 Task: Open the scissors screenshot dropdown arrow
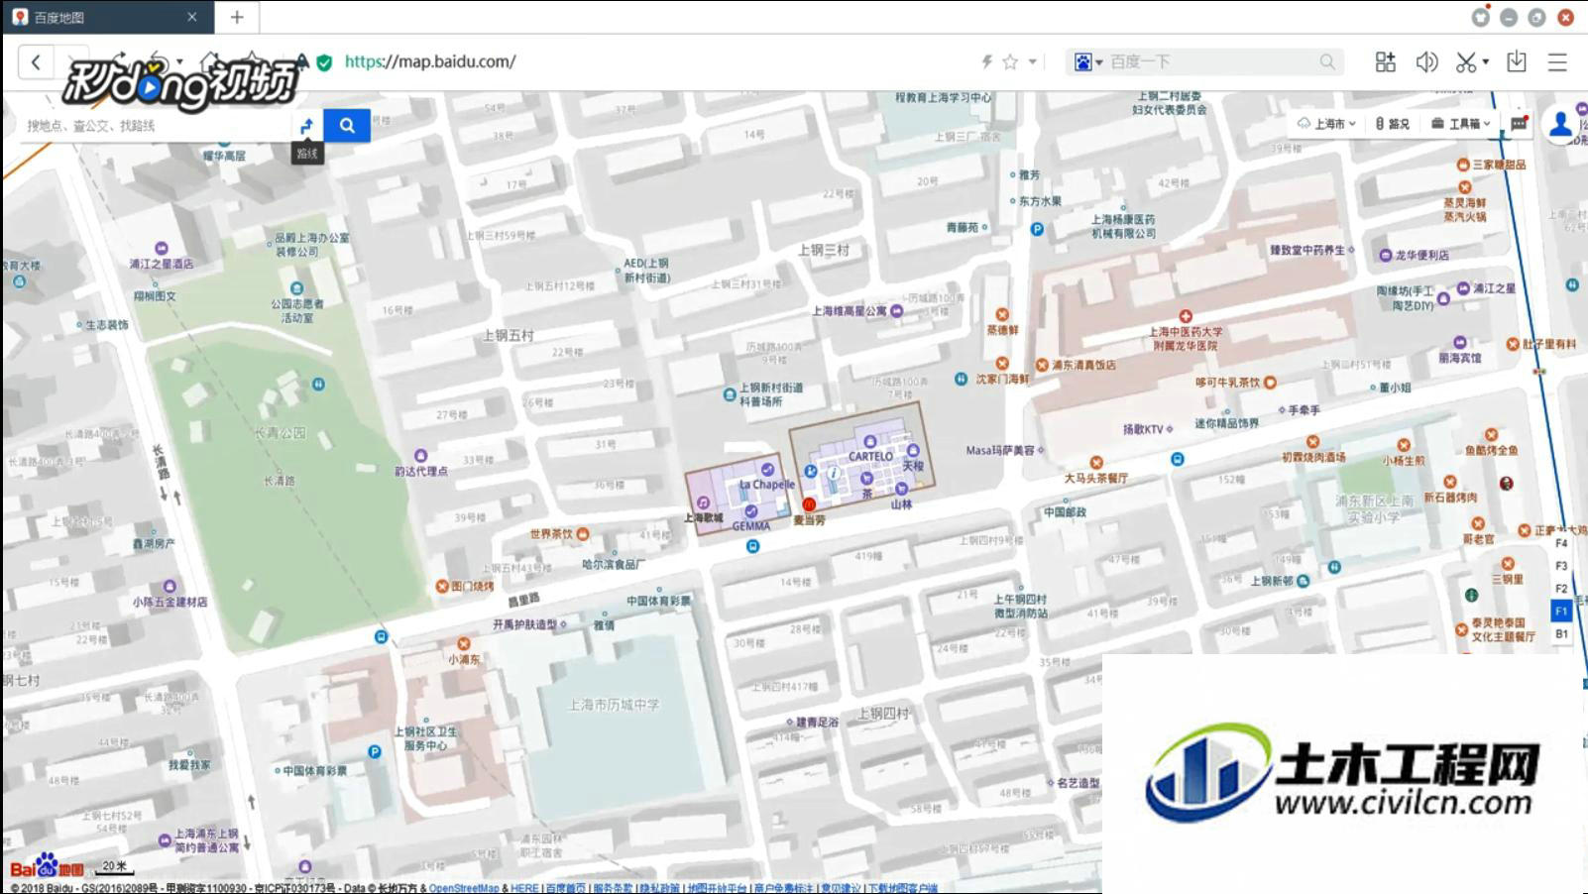[1486, 61]
